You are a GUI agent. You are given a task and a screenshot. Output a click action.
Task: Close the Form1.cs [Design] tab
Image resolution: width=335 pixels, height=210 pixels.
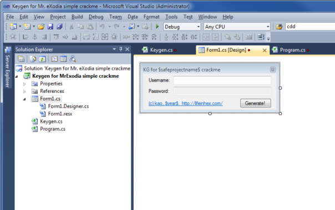tap(264, 51)
